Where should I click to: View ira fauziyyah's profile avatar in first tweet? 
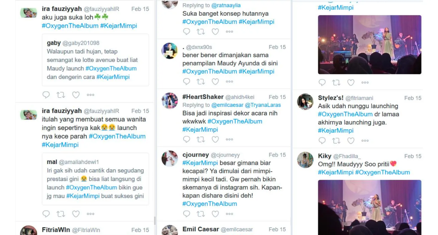pos(28,13)
